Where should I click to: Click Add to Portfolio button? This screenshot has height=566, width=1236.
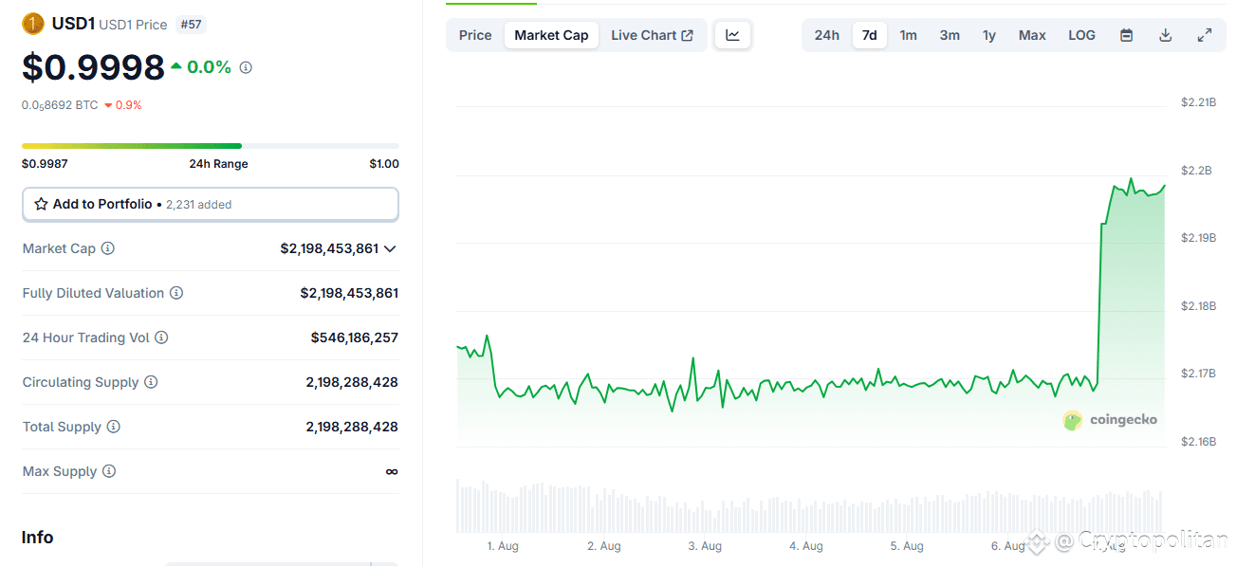coord(211,204)
